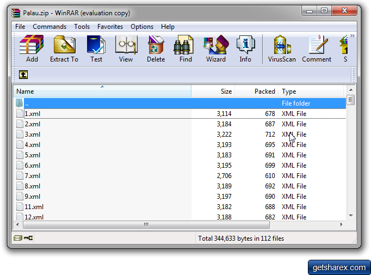
Task: Select the file named 9.xml
Action: point(33,197)
